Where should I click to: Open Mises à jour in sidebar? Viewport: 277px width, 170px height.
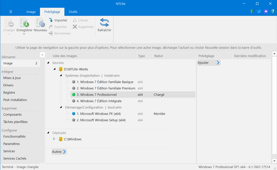[x=12, y=78]
